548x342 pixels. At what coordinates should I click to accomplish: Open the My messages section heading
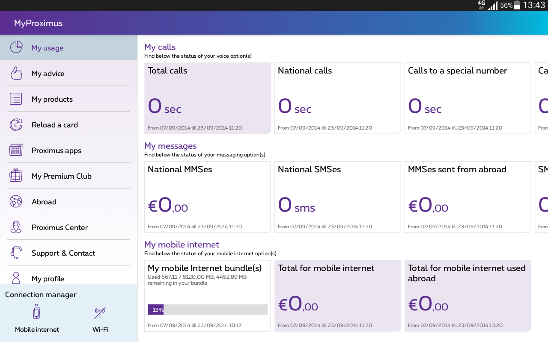[x=170, y=145]
